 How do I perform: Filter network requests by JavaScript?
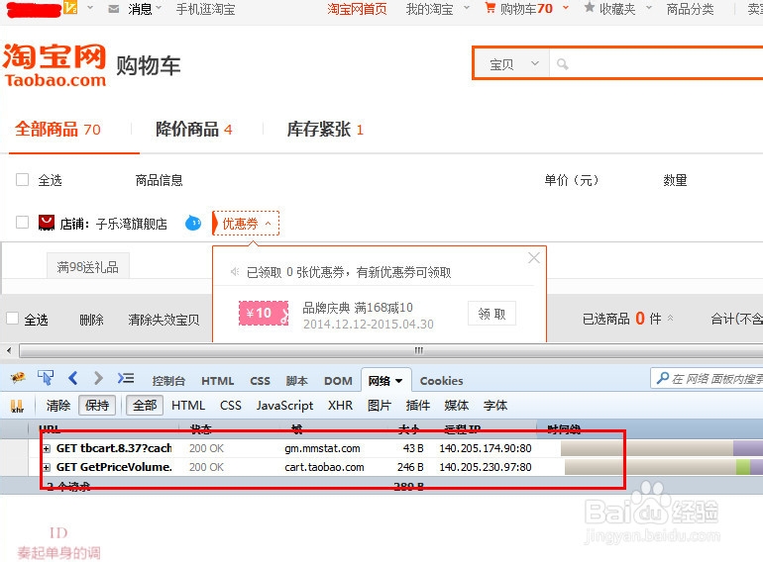pyautogui.click(x=284, y=405)
